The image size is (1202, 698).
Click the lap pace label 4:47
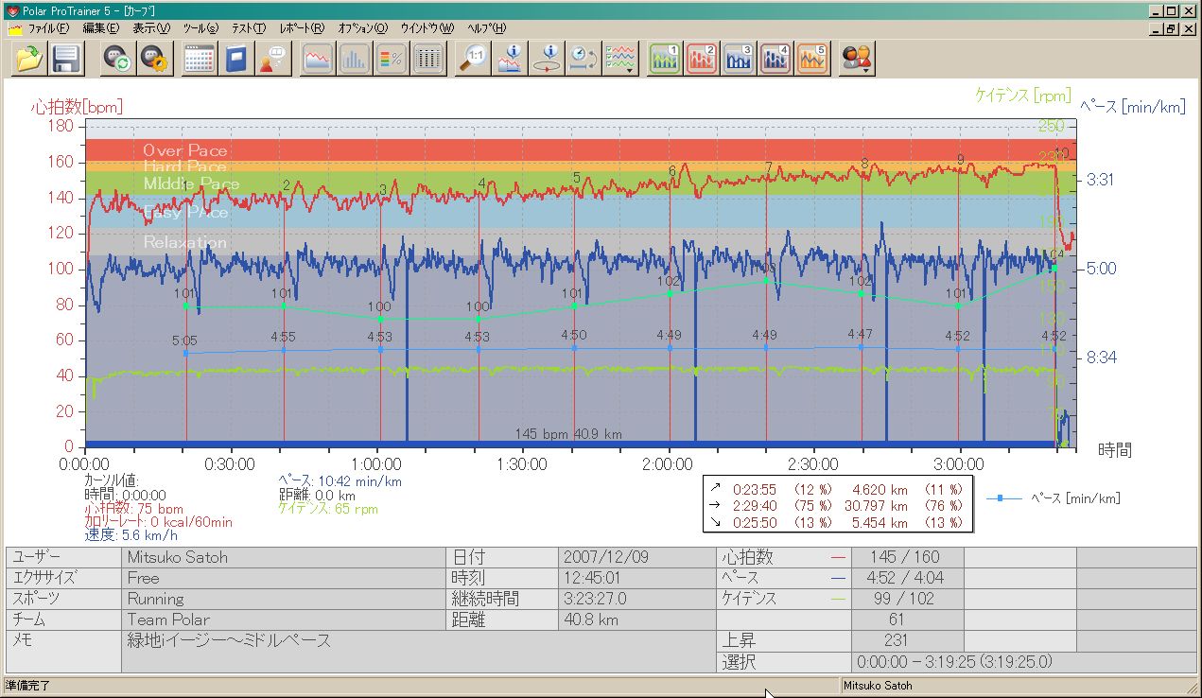click(x=861, y=334)
